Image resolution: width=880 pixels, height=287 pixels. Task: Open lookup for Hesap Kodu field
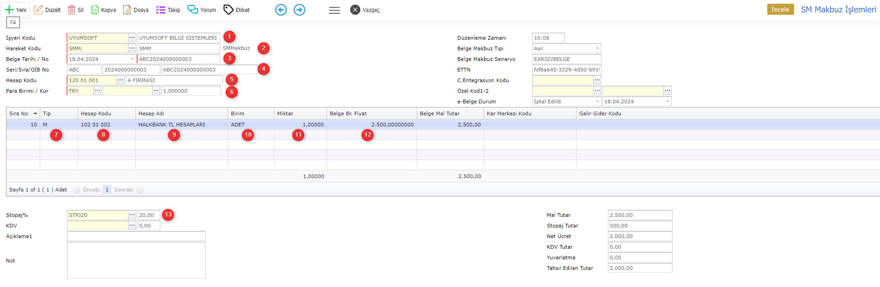pos(121,80)
